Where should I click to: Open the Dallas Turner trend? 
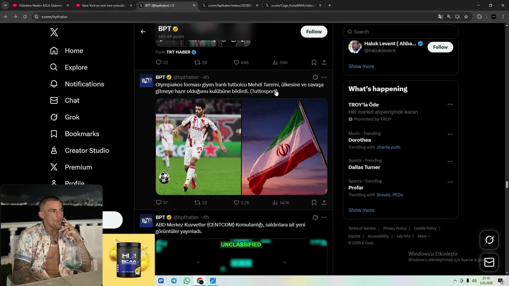tap(364, 167)
